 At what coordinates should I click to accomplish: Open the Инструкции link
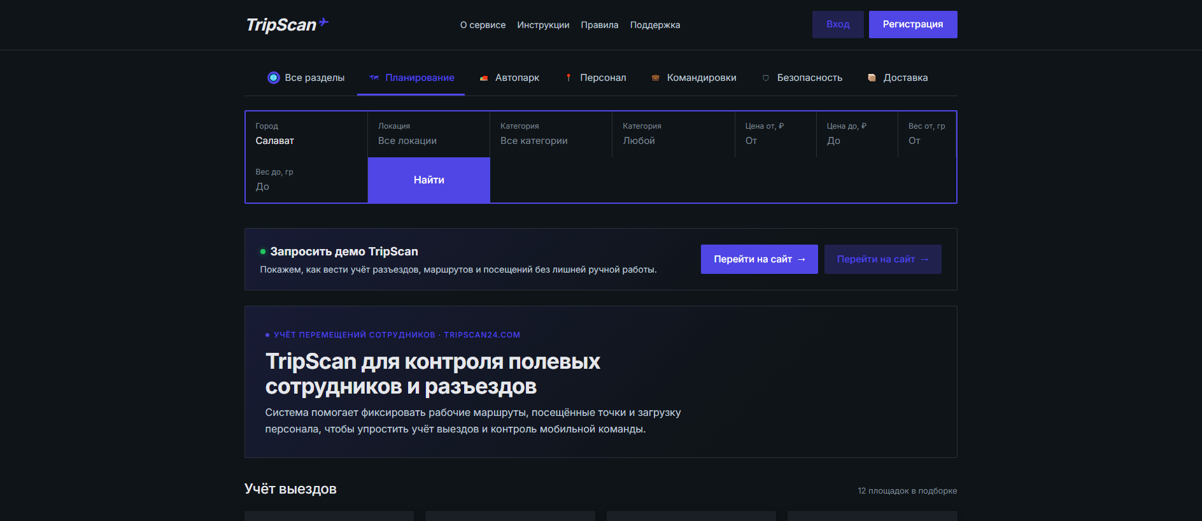(543, 25)
